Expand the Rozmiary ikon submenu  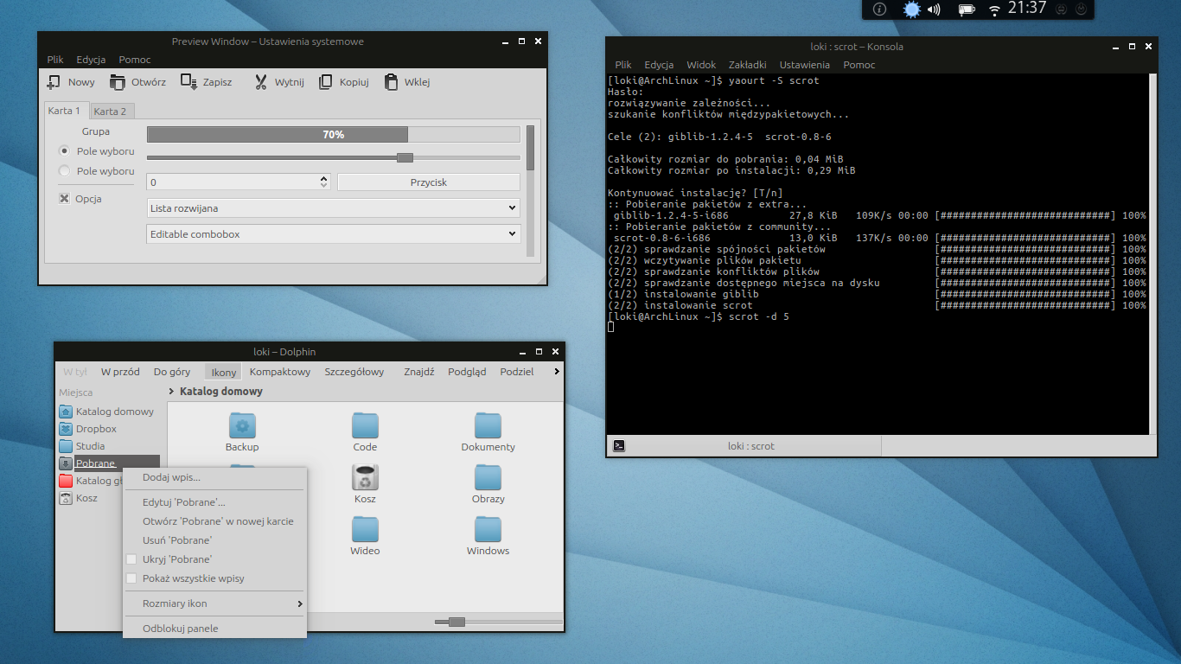(x=214, y=603)
